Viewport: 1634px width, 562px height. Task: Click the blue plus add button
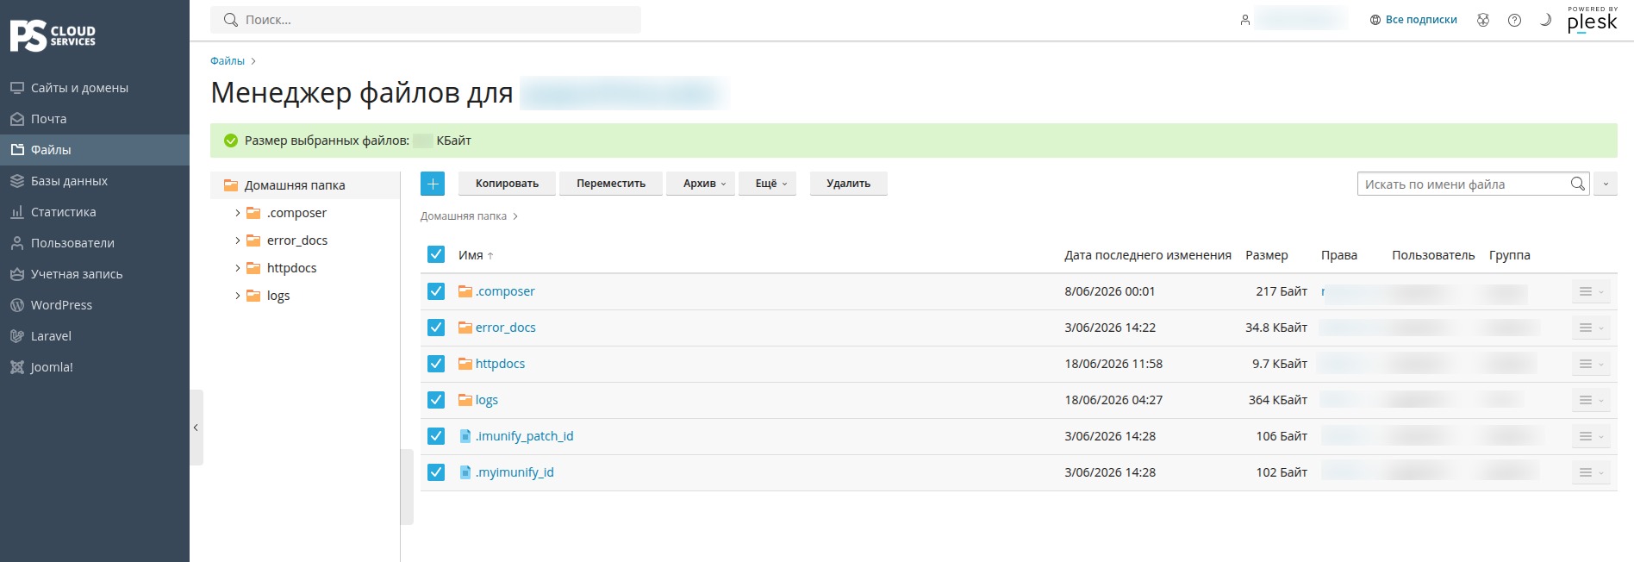[x=433, y=184]
